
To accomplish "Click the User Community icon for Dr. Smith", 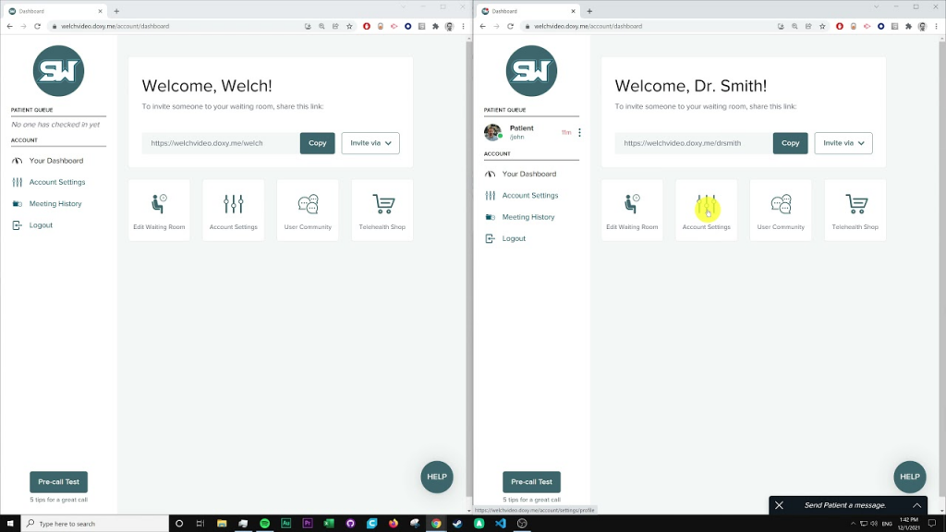I will coord(781,203).
